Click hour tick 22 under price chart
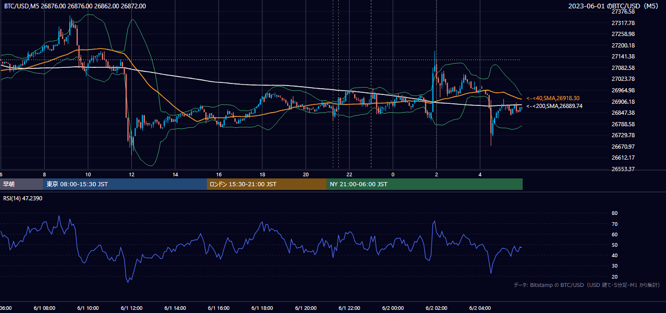The image size is (666, 313). point(349,174)
